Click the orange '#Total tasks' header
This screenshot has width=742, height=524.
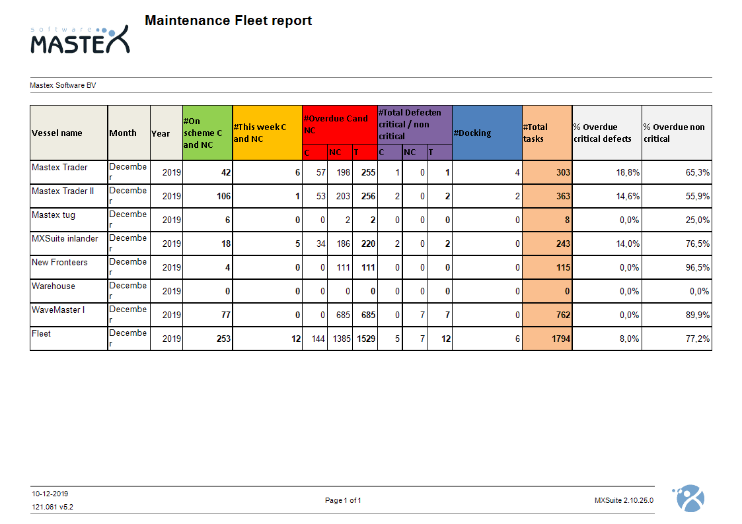[546, 133]
